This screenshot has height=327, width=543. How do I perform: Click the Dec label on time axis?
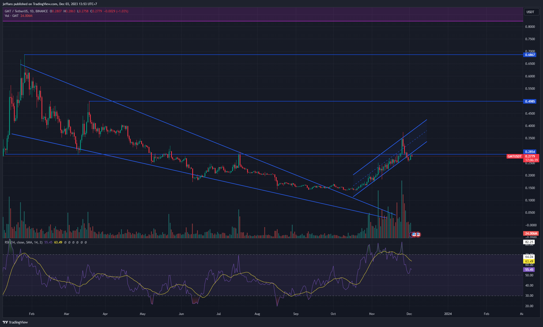(x=409, y=314)
